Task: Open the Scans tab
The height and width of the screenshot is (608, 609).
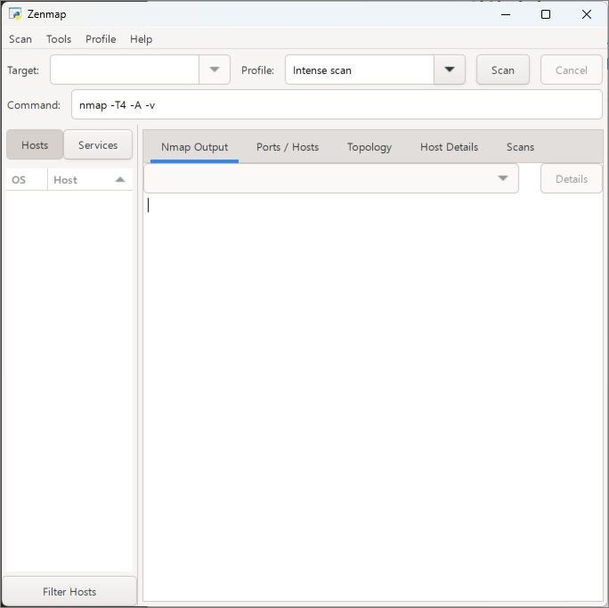Action: point(520,147)
